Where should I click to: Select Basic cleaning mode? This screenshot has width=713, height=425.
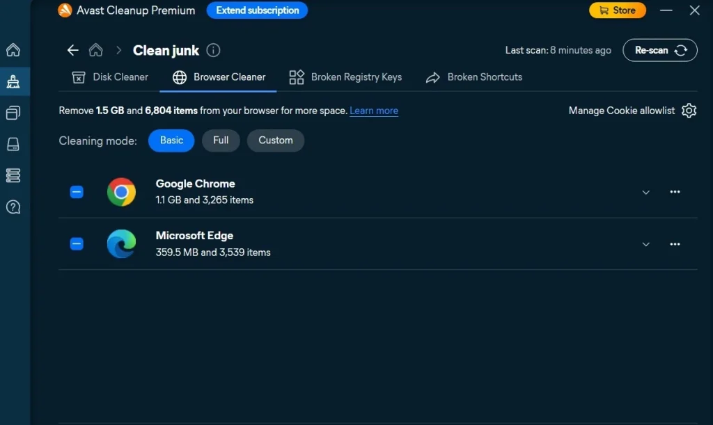[171, 141]
